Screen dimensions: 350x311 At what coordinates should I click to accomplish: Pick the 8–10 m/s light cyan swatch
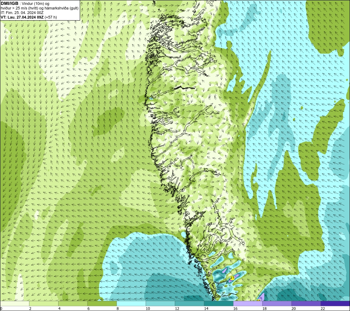pyautogui.click(x=131, y=303)
